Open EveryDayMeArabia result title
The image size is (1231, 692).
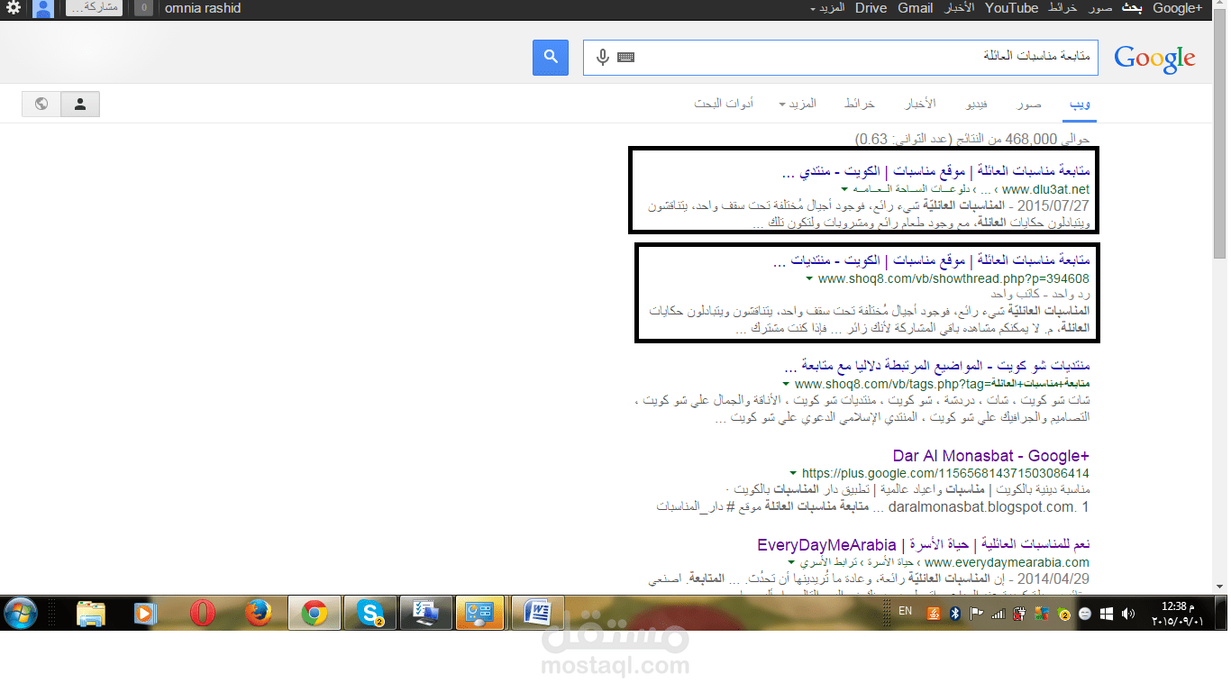click(x=924, y=544)
